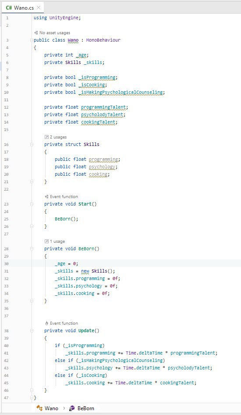Image resolution: width=241 pixels, height=415 pixels.
Task: Click 'Event function' hint above Start
Action: (x=64, y=197)
